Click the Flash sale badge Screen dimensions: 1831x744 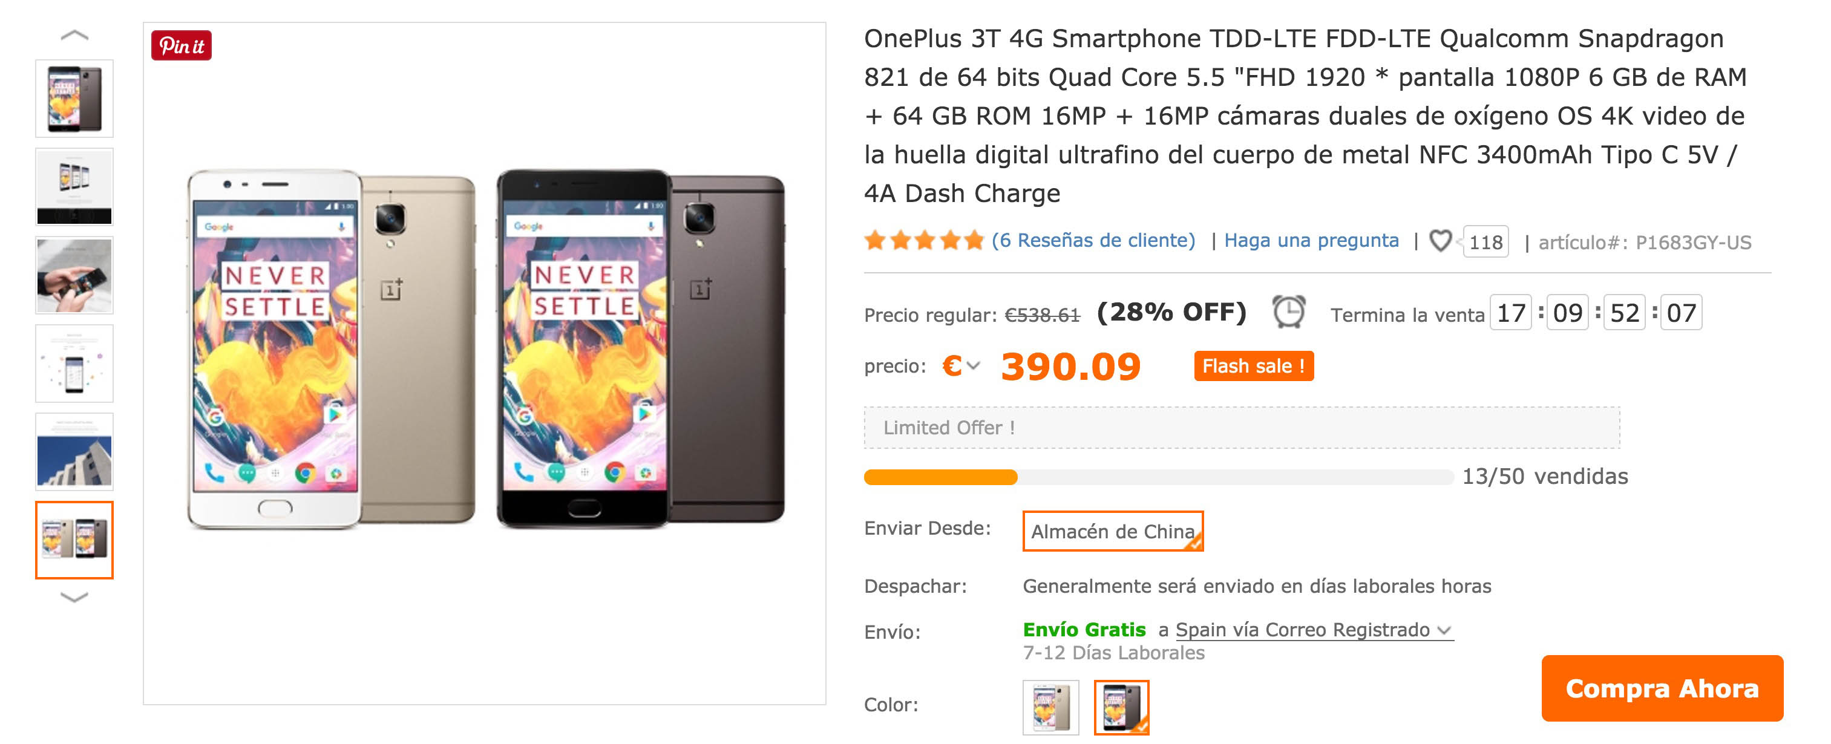tap(1253, 365)
